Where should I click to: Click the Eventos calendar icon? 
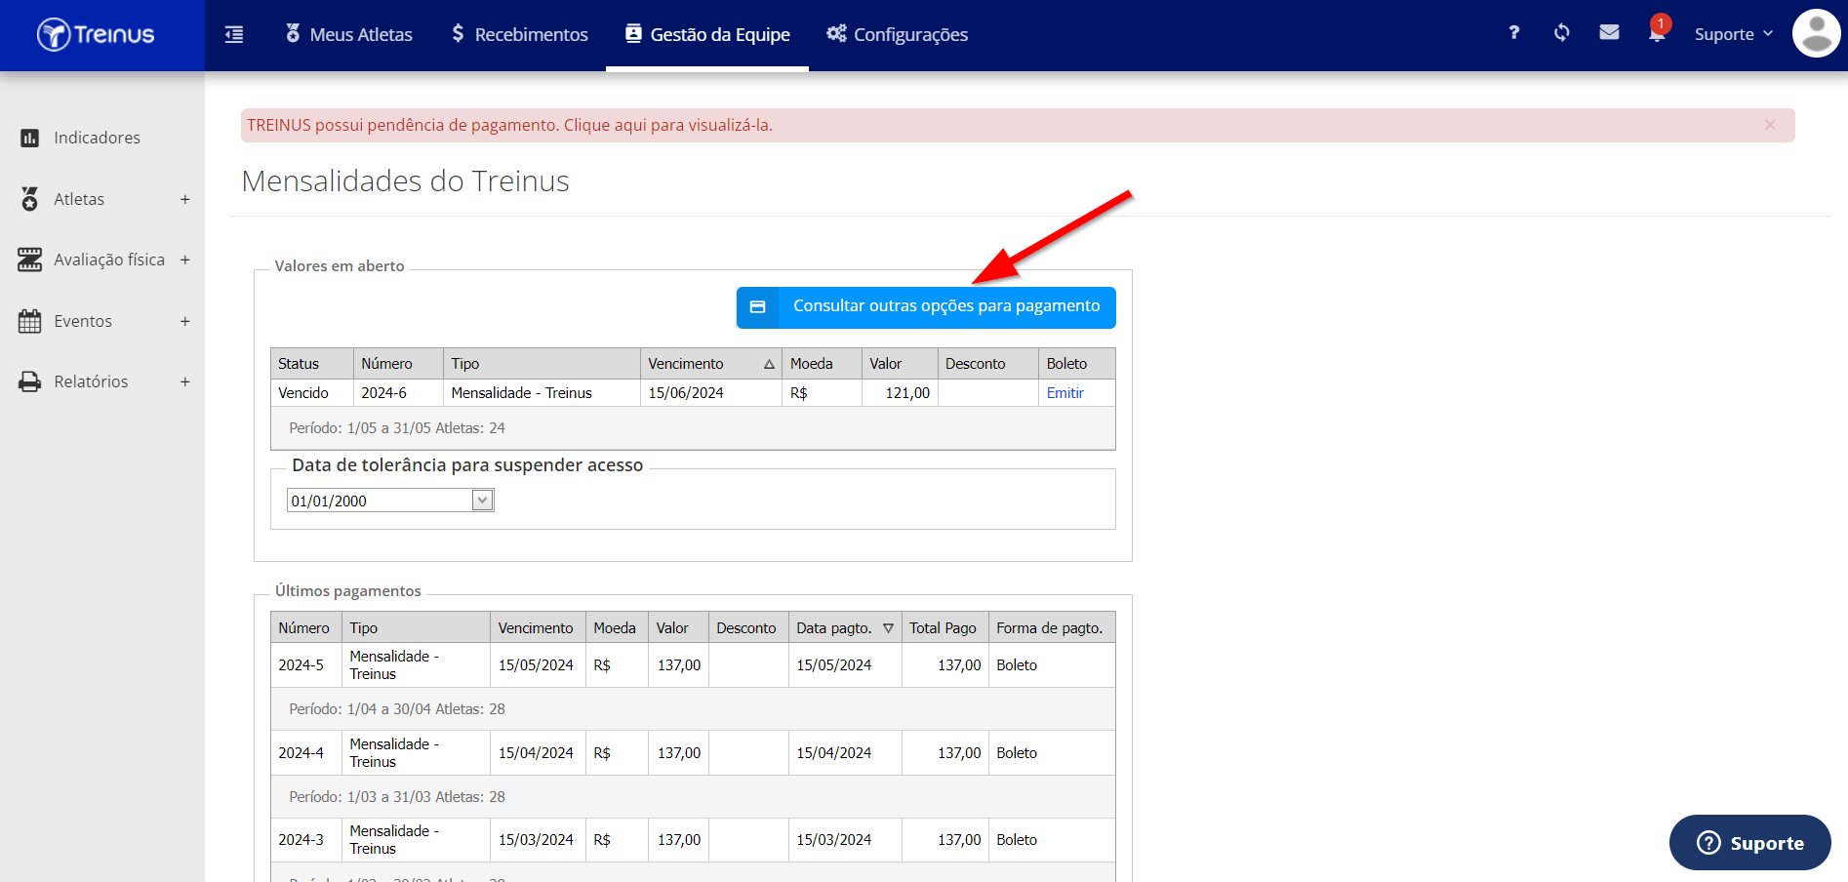tap(30, 321)
